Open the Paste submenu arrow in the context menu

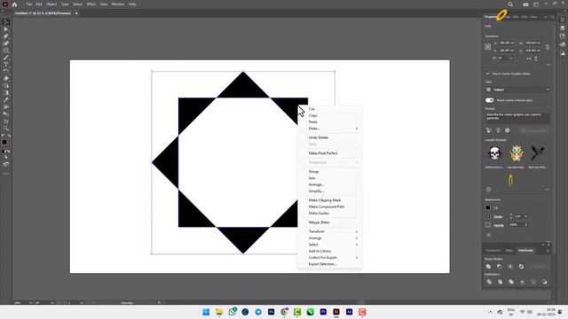click(x=357, y=128)
